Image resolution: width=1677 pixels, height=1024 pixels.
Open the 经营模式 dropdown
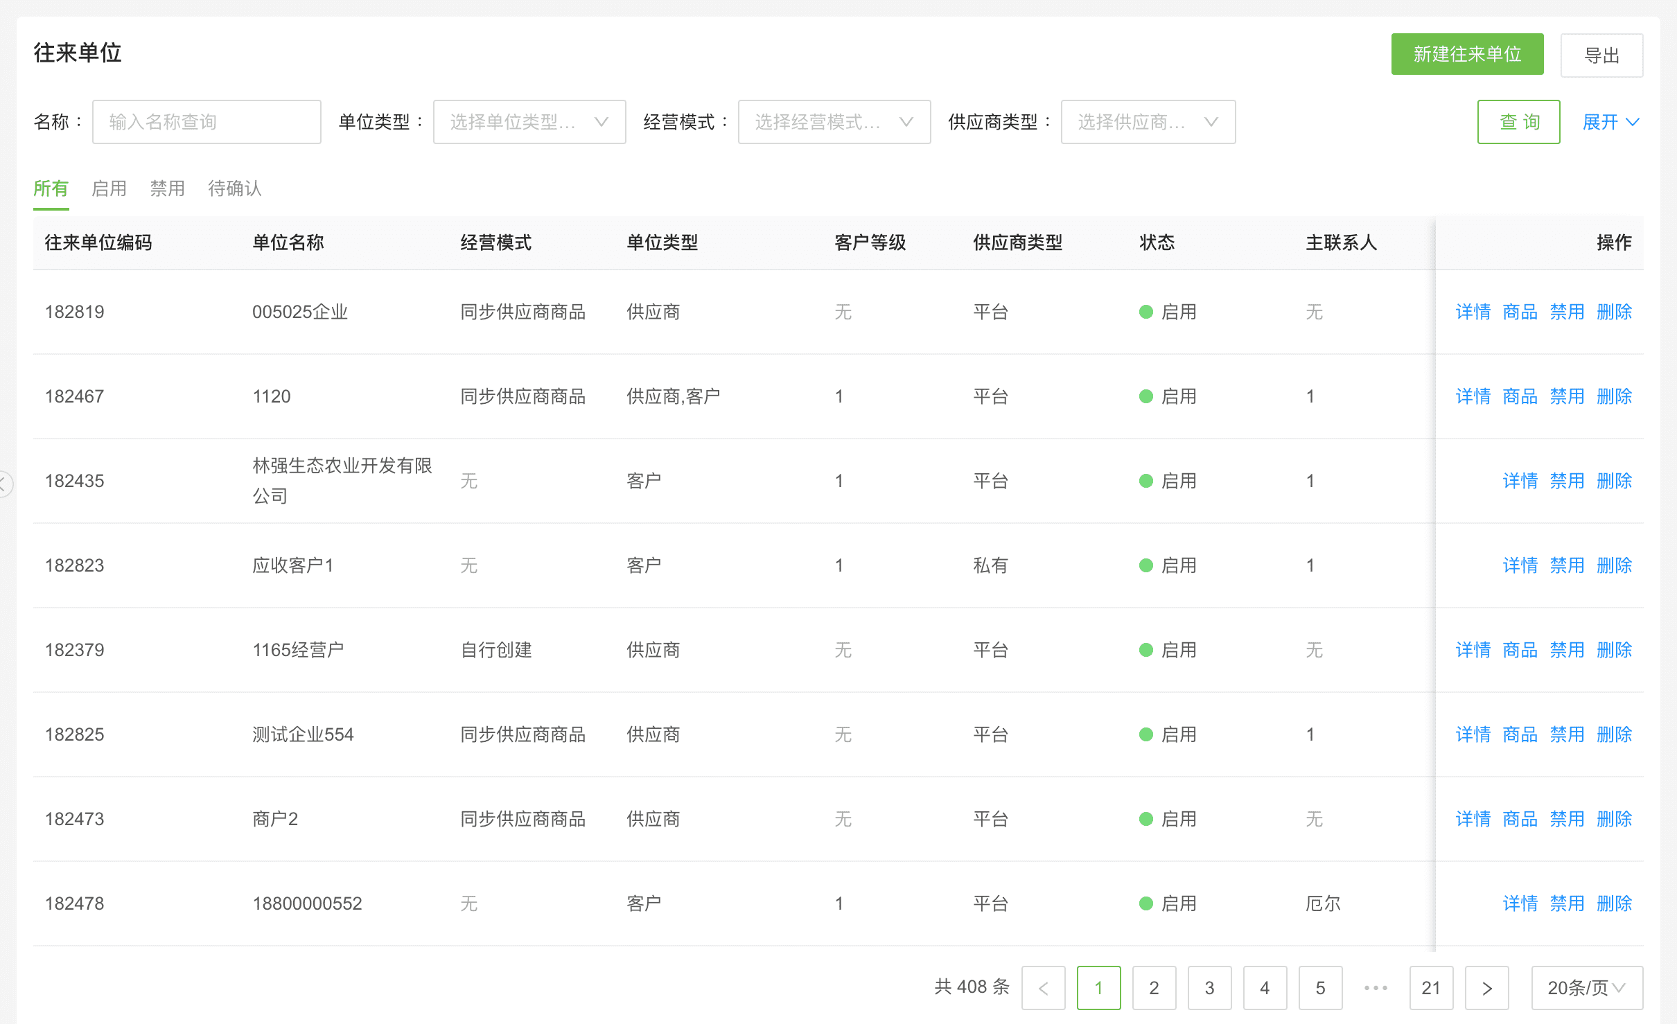click(834, 122)
